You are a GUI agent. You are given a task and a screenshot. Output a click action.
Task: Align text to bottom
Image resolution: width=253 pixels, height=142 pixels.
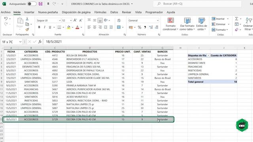tap(100, 20)
